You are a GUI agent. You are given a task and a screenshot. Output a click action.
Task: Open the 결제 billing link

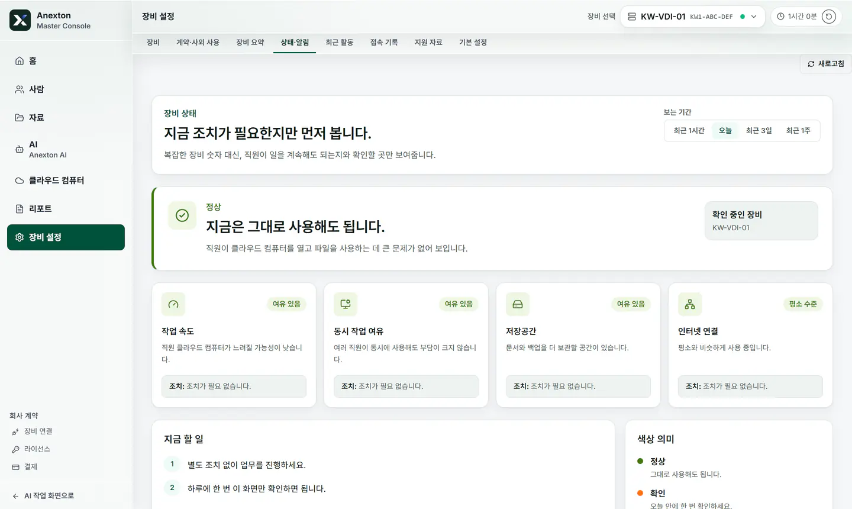tap(24, 467)
